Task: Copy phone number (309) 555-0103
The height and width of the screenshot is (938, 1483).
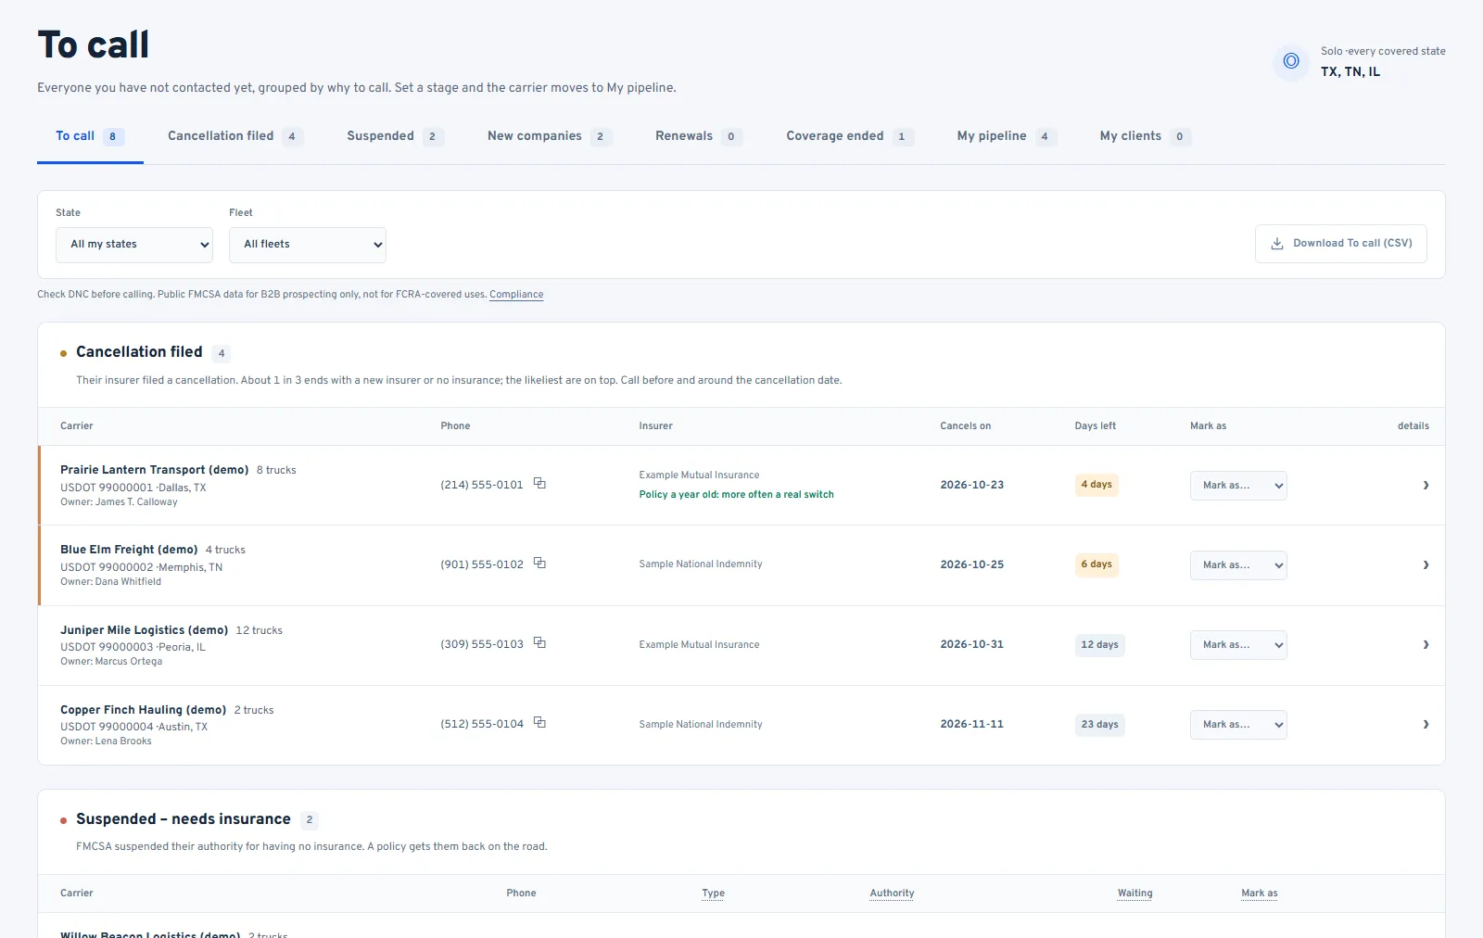Action: pos(539,643)
